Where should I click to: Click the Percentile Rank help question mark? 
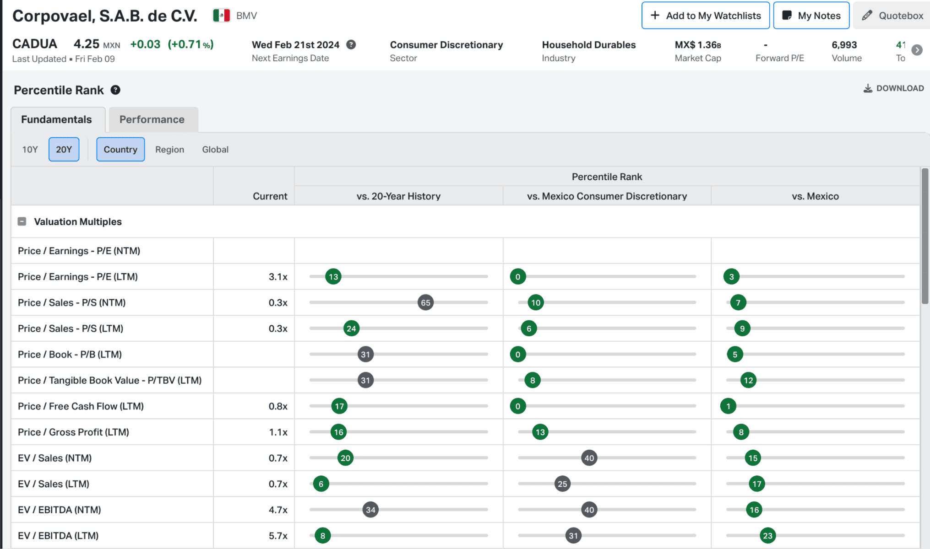(x=115, y=90)
